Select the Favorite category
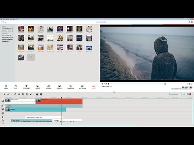 pyautogui.click(x=5, y=41)
